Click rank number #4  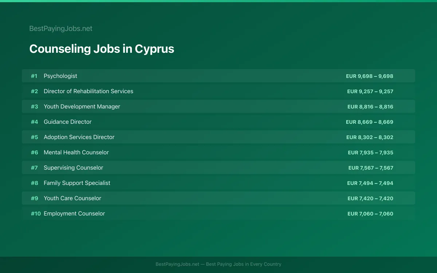(34, 122)
